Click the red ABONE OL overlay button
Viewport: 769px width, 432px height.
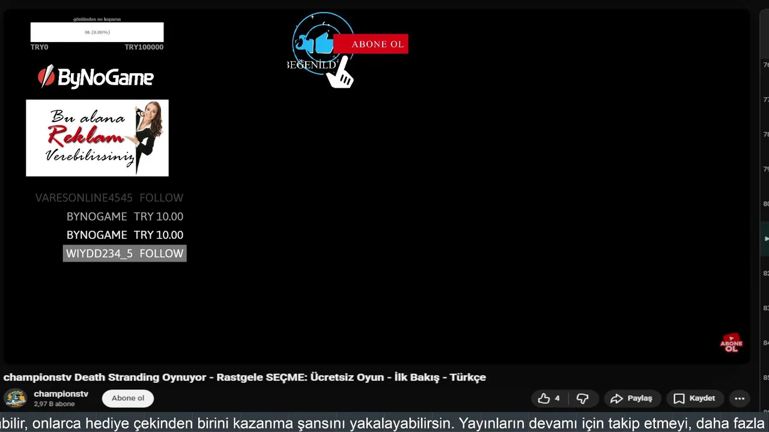pos(371,44)
